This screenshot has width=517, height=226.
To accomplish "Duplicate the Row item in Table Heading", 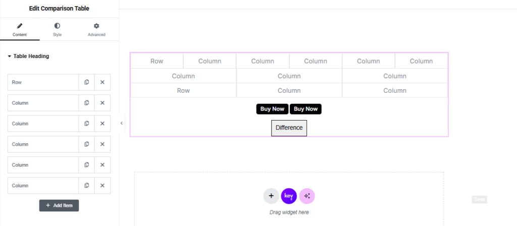I will pyautogui.click(x=86, y=82).
